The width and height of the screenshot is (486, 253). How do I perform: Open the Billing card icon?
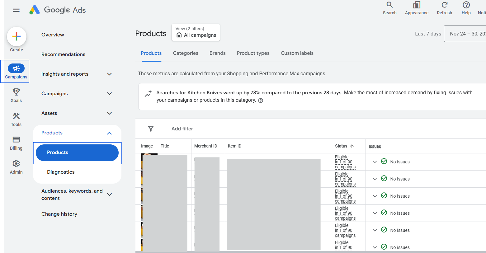pos(16,139)
